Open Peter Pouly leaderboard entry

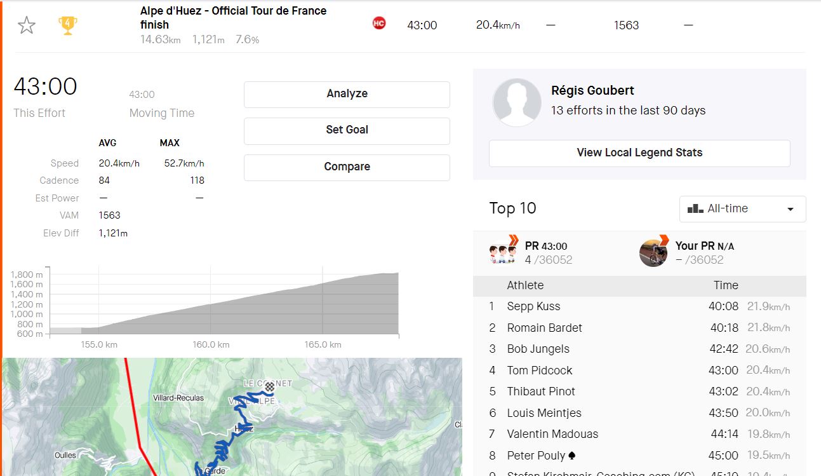pos(536,456)
